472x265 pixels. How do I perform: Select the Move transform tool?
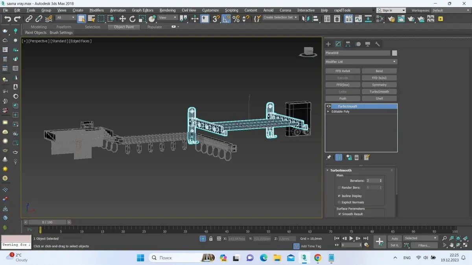122,18
